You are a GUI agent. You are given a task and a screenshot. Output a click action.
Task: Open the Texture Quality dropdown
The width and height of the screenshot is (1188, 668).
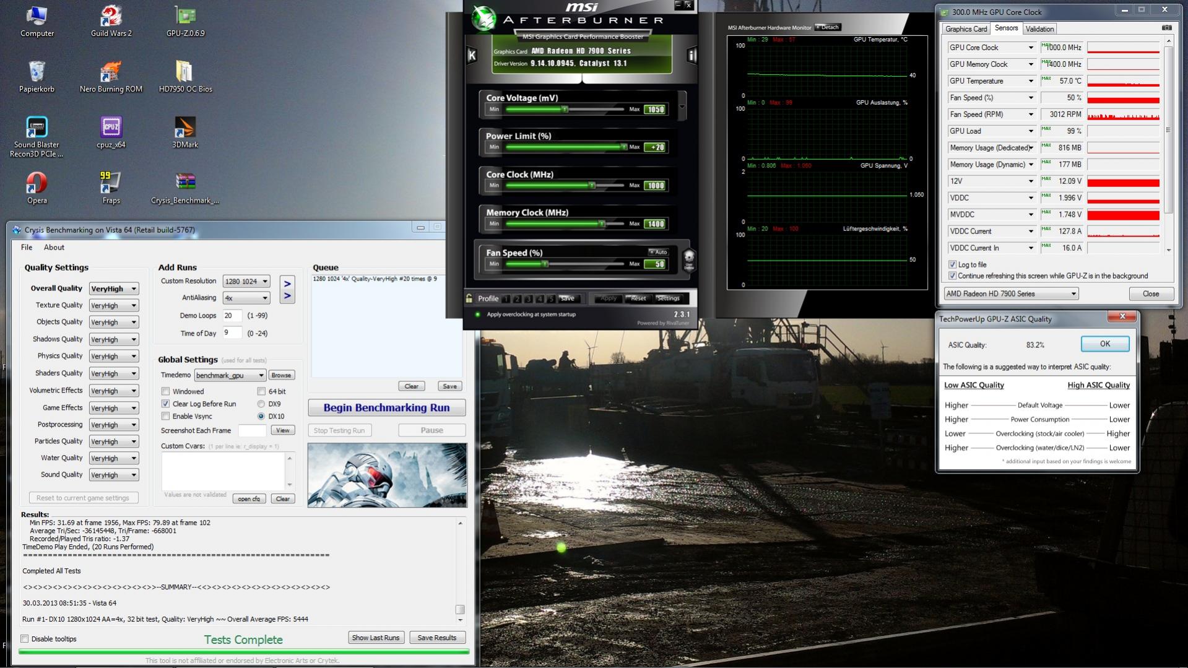tap(114, 305)
